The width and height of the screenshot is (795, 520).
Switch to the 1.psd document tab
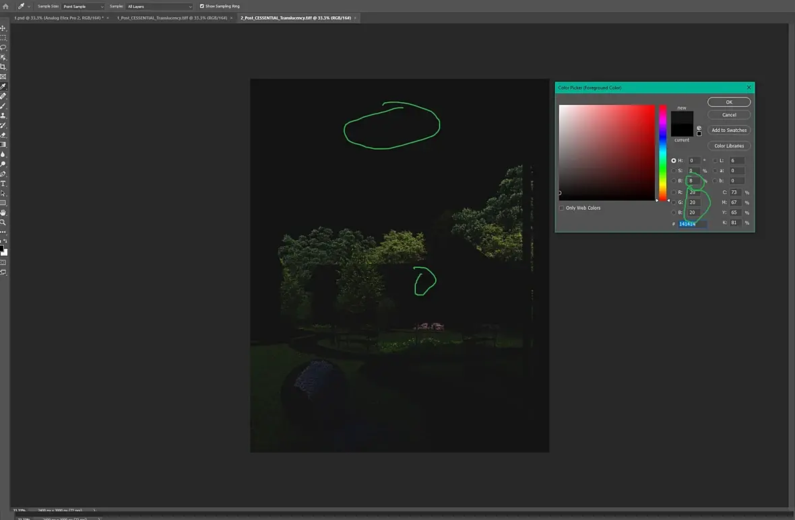point(58,17)
